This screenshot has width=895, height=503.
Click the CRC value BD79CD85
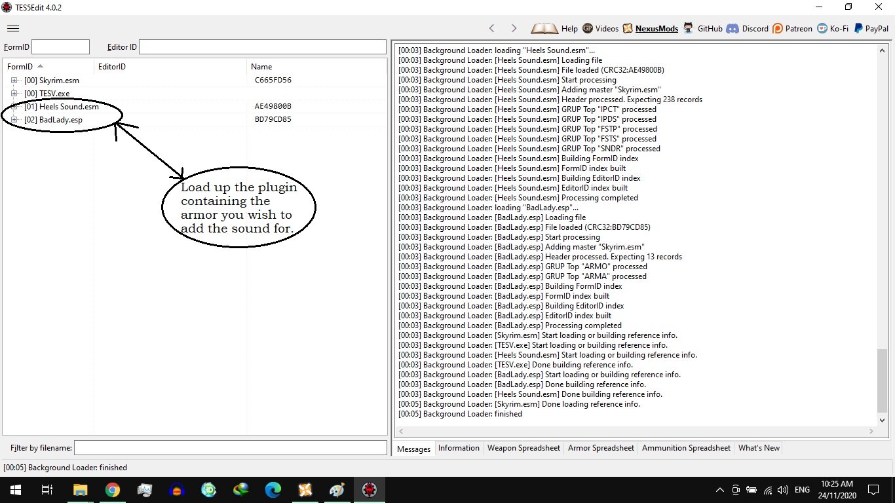[x=273, y=119]
